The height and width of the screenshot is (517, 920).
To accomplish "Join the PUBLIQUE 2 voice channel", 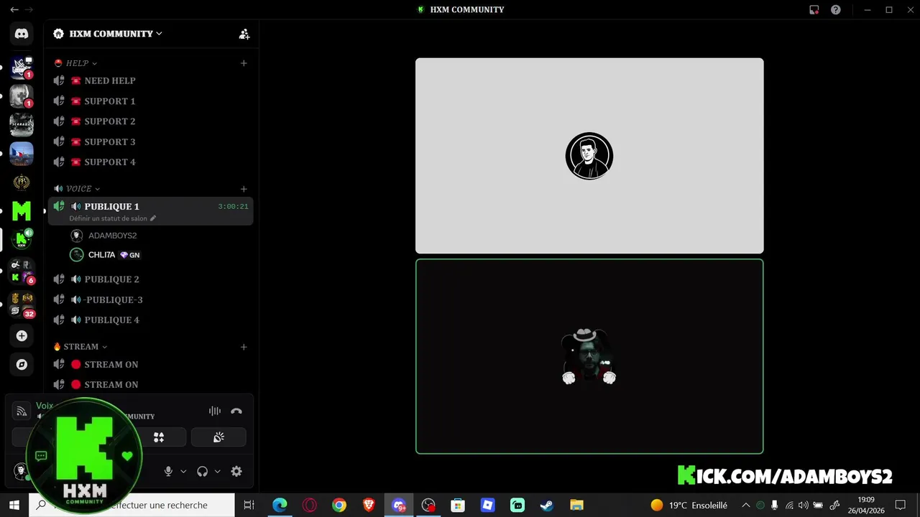I will coord(151,279).
